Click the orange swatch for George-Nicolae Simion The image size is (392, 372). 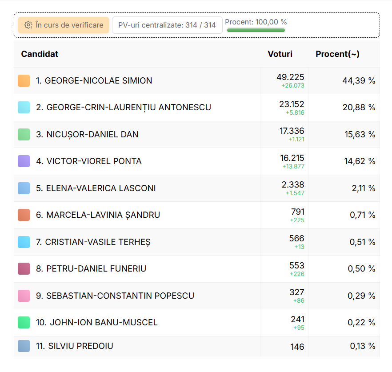click(x=24, y=81)
